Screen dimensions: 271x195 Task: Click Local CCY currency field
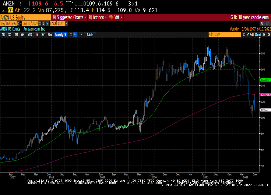coord(57,24)
